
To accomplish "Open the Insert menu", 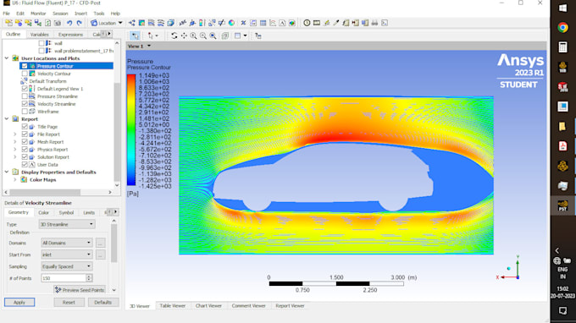I will click(80, 14).
